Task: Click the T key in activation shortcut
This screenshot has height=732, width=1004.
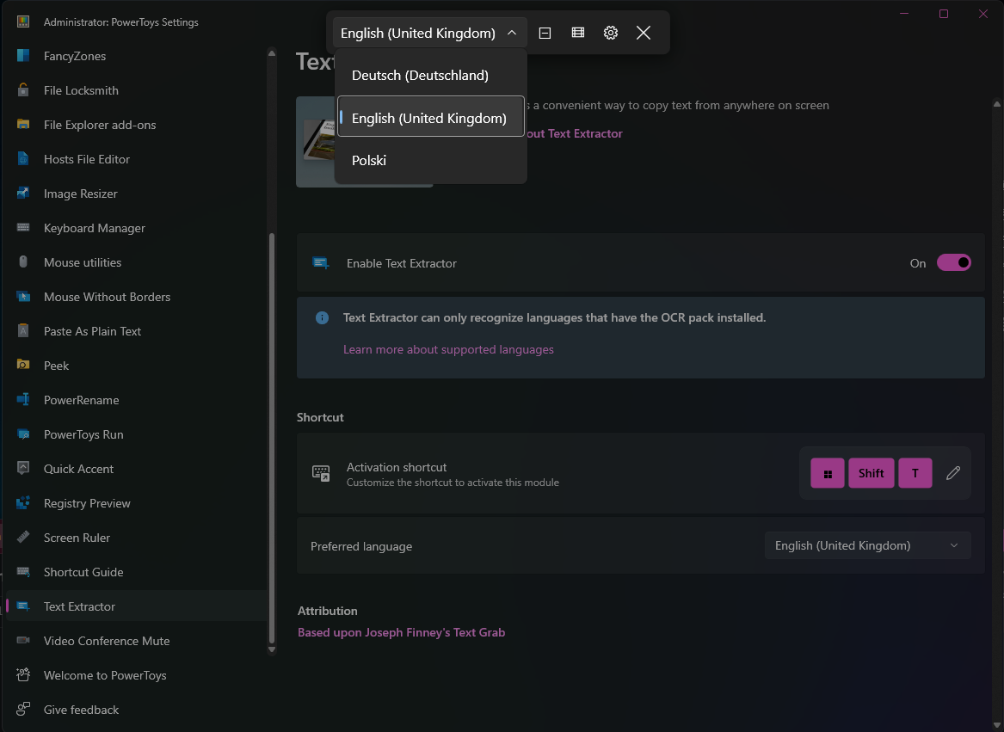Action: click(915, 473)
